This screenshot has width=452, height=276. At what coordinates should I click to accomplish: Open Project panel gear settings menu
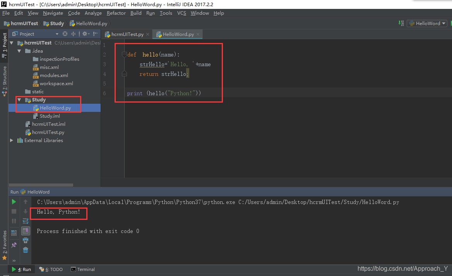[x=86, y=34]
